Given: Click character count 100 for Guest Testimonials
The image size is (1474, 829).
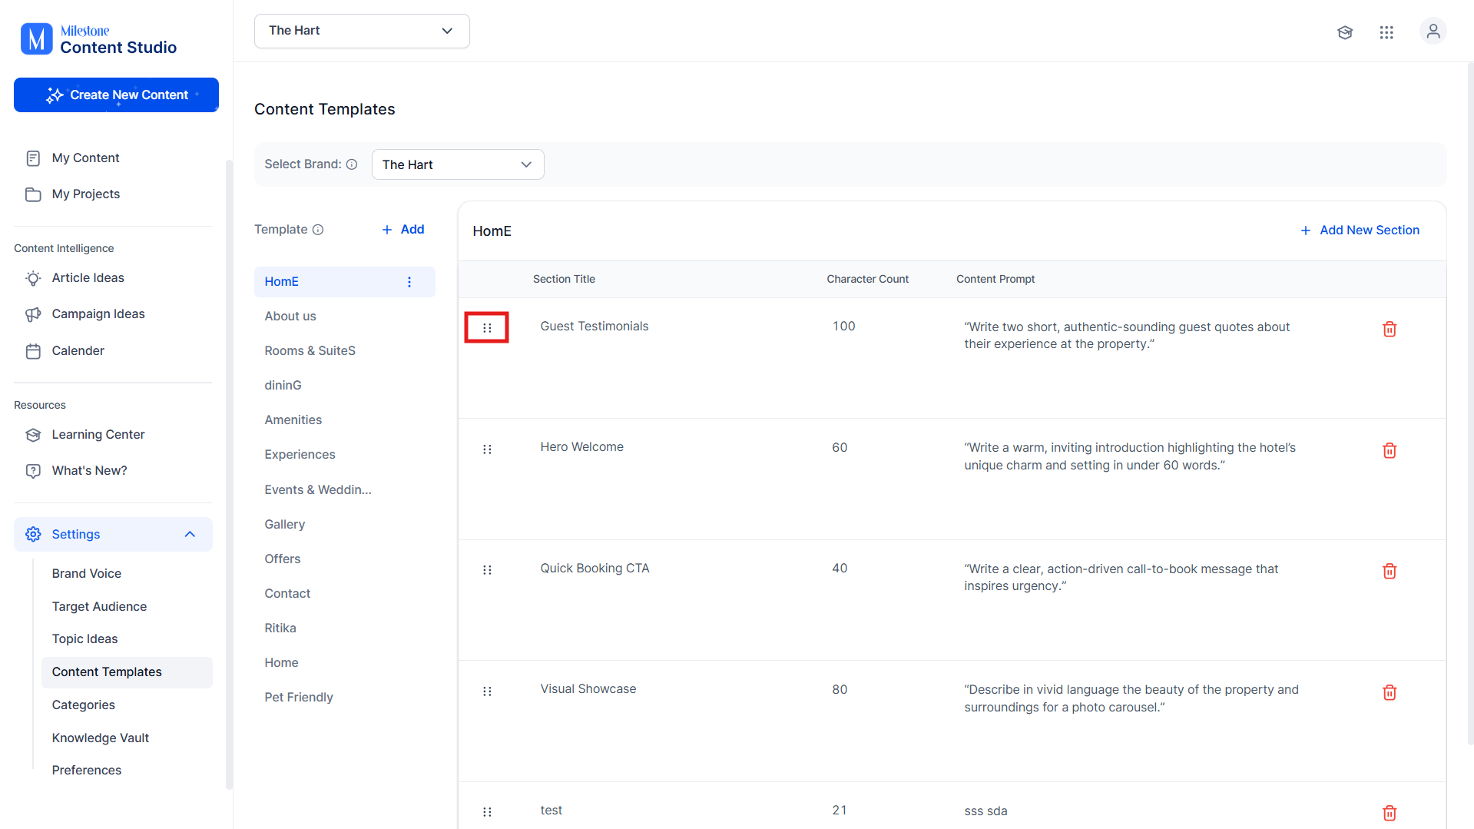Looking at the screenshot, I should (843, 327).
